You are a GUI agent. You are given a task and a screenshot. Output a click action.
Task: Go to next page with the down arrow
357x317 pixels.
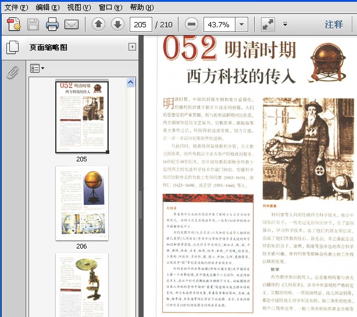click(117, 24)
